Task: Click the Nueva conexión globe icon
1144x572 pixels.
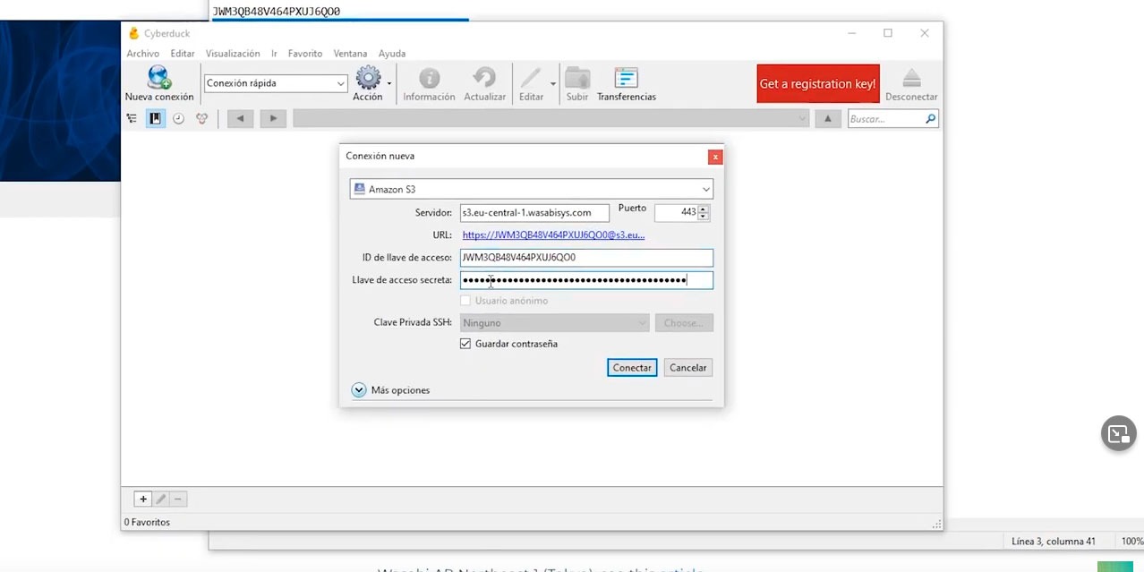Action: (x=158, y=78)
